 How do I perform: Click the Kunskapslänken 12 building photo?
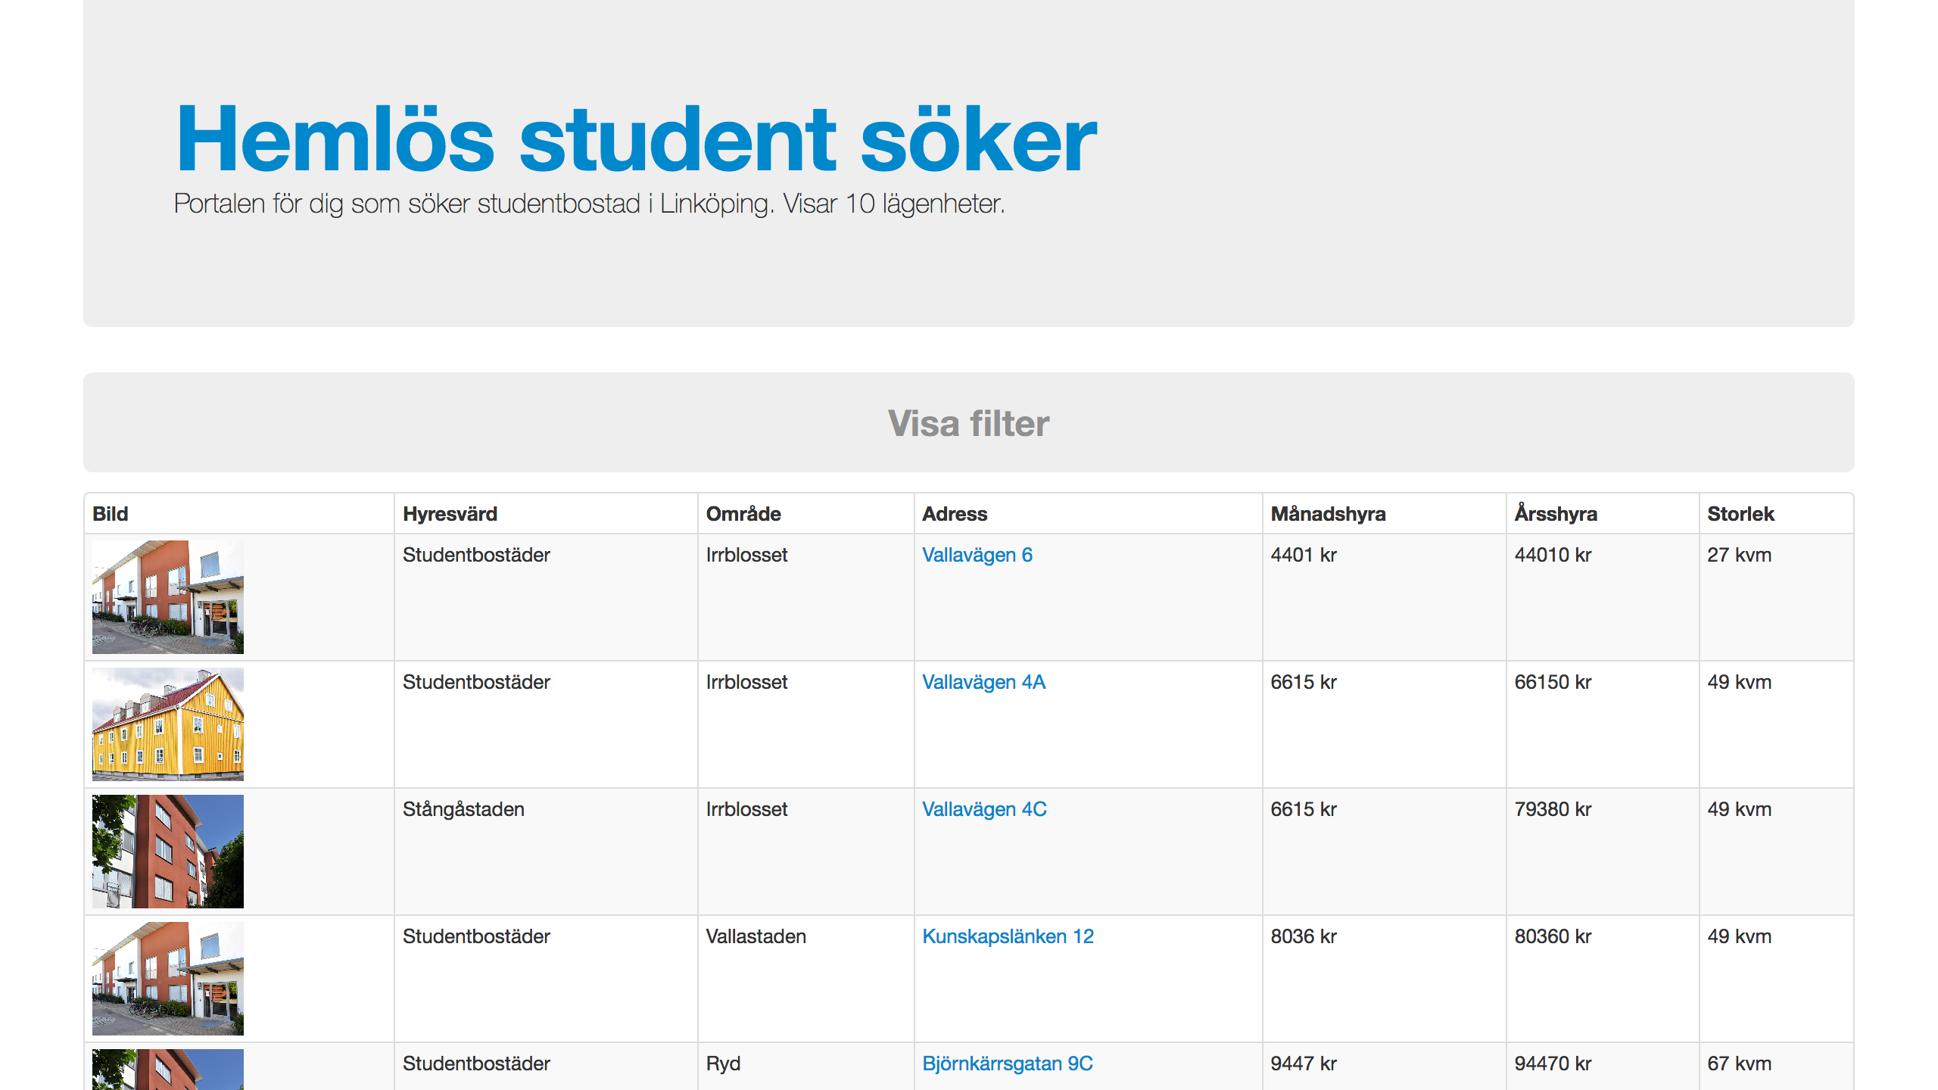[168, 979]
